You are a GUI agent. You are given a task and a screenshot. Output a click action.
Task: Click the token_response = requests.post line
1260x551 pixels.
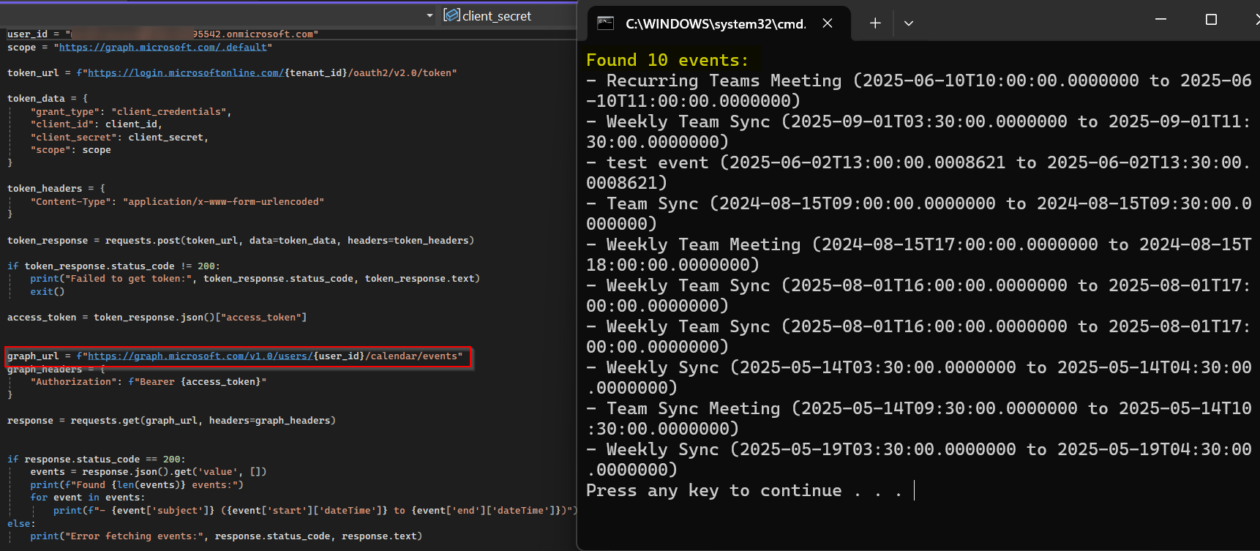[x=241, y=241]
